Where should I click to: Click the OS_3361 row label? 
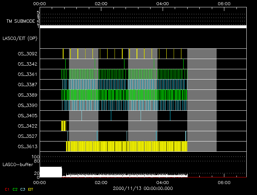click(x=27, y=74)
